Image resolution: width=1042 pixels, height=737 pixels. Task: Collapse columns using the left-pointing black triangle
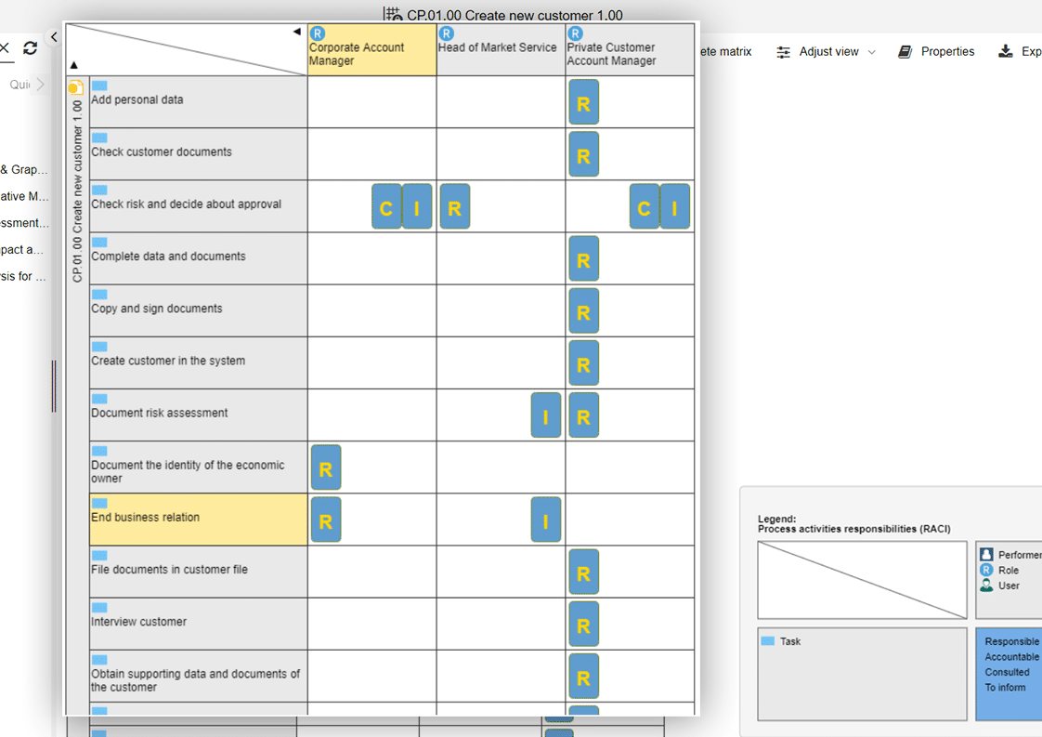297,32
